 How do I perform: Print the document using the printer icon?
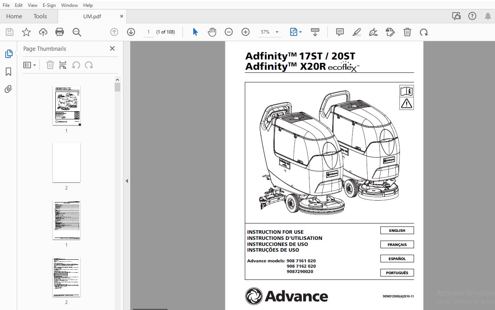[60, 32]
